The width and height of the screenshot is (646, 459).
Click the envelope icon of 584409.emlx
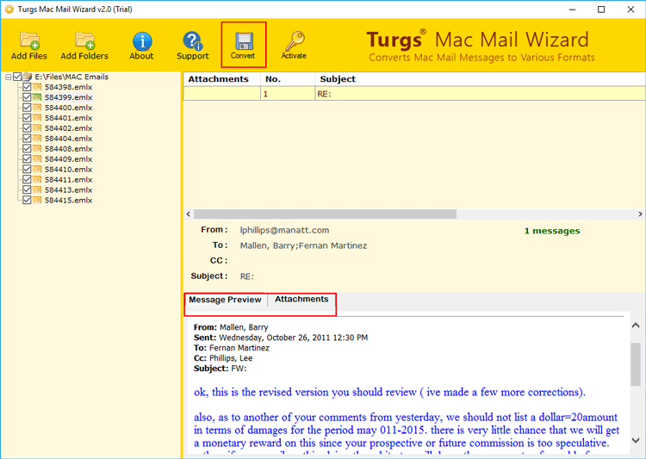click(37, 159)
